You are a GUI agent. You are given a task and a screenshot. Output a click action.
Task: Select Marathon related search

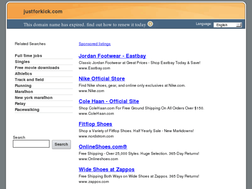(24, 92)
